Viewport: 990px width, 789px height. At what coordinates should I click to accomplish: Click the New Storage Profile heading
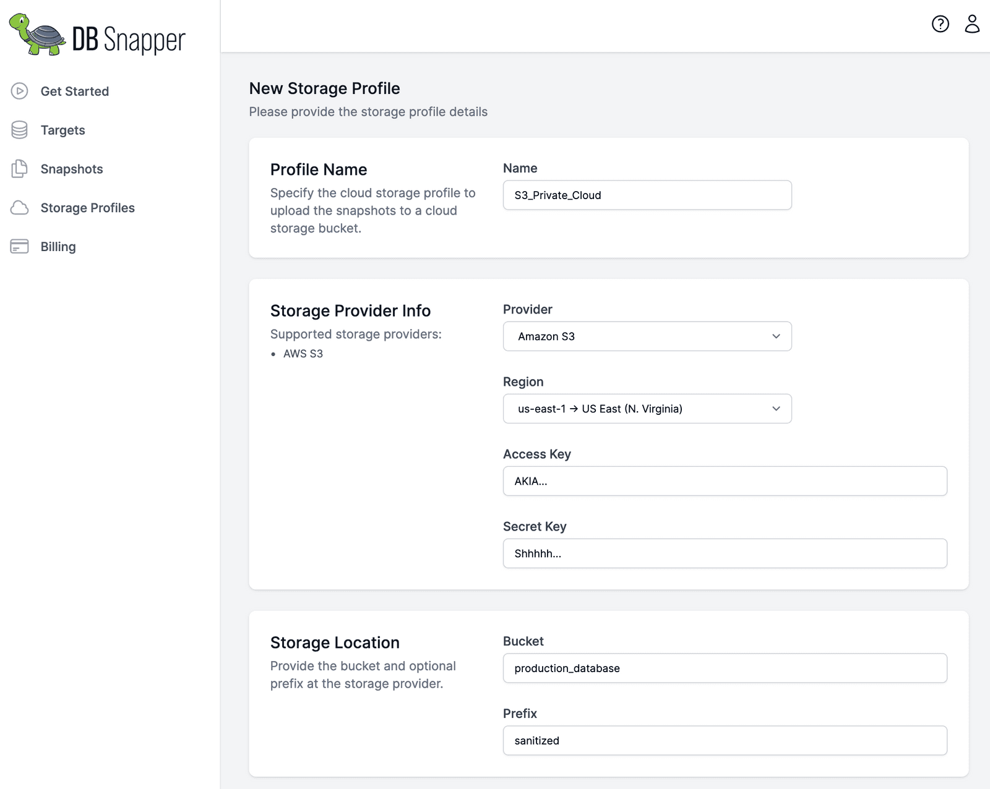point(324,88)
